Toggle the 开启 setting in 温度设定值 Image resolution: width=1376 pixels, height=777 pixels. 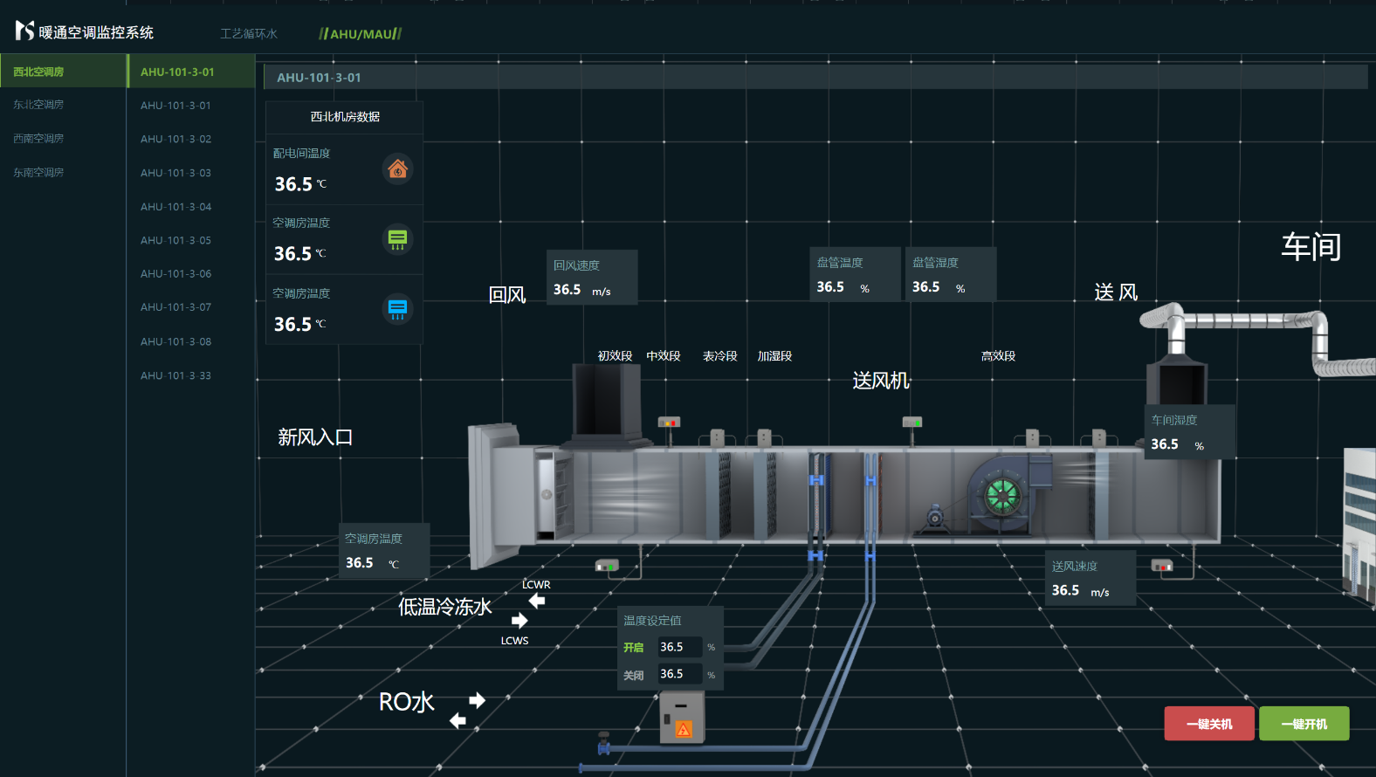633,648
